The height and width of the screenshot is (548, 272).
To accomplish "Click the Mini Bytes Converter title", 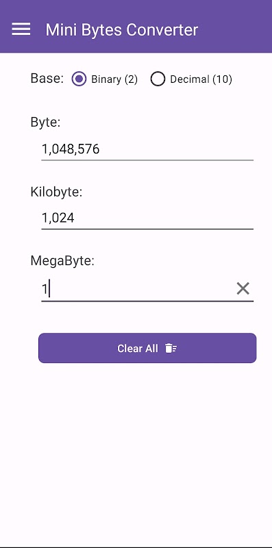I will click(x=122, y=29).
